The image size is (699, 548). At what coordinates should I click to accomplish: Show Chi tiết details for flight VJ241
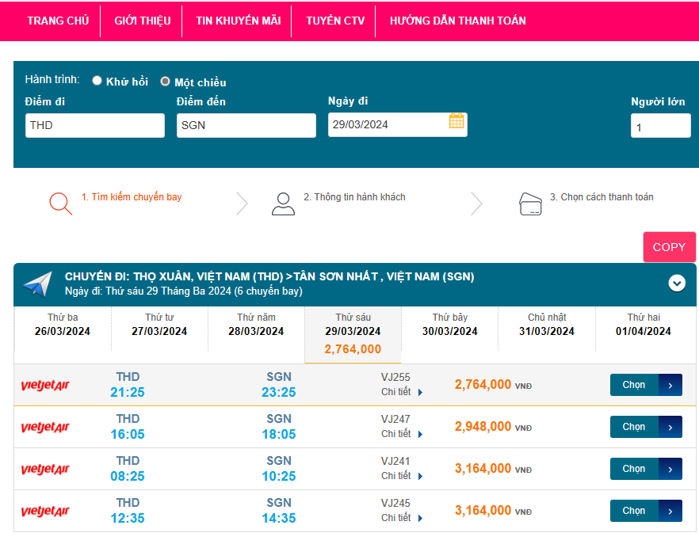point(401,476)
